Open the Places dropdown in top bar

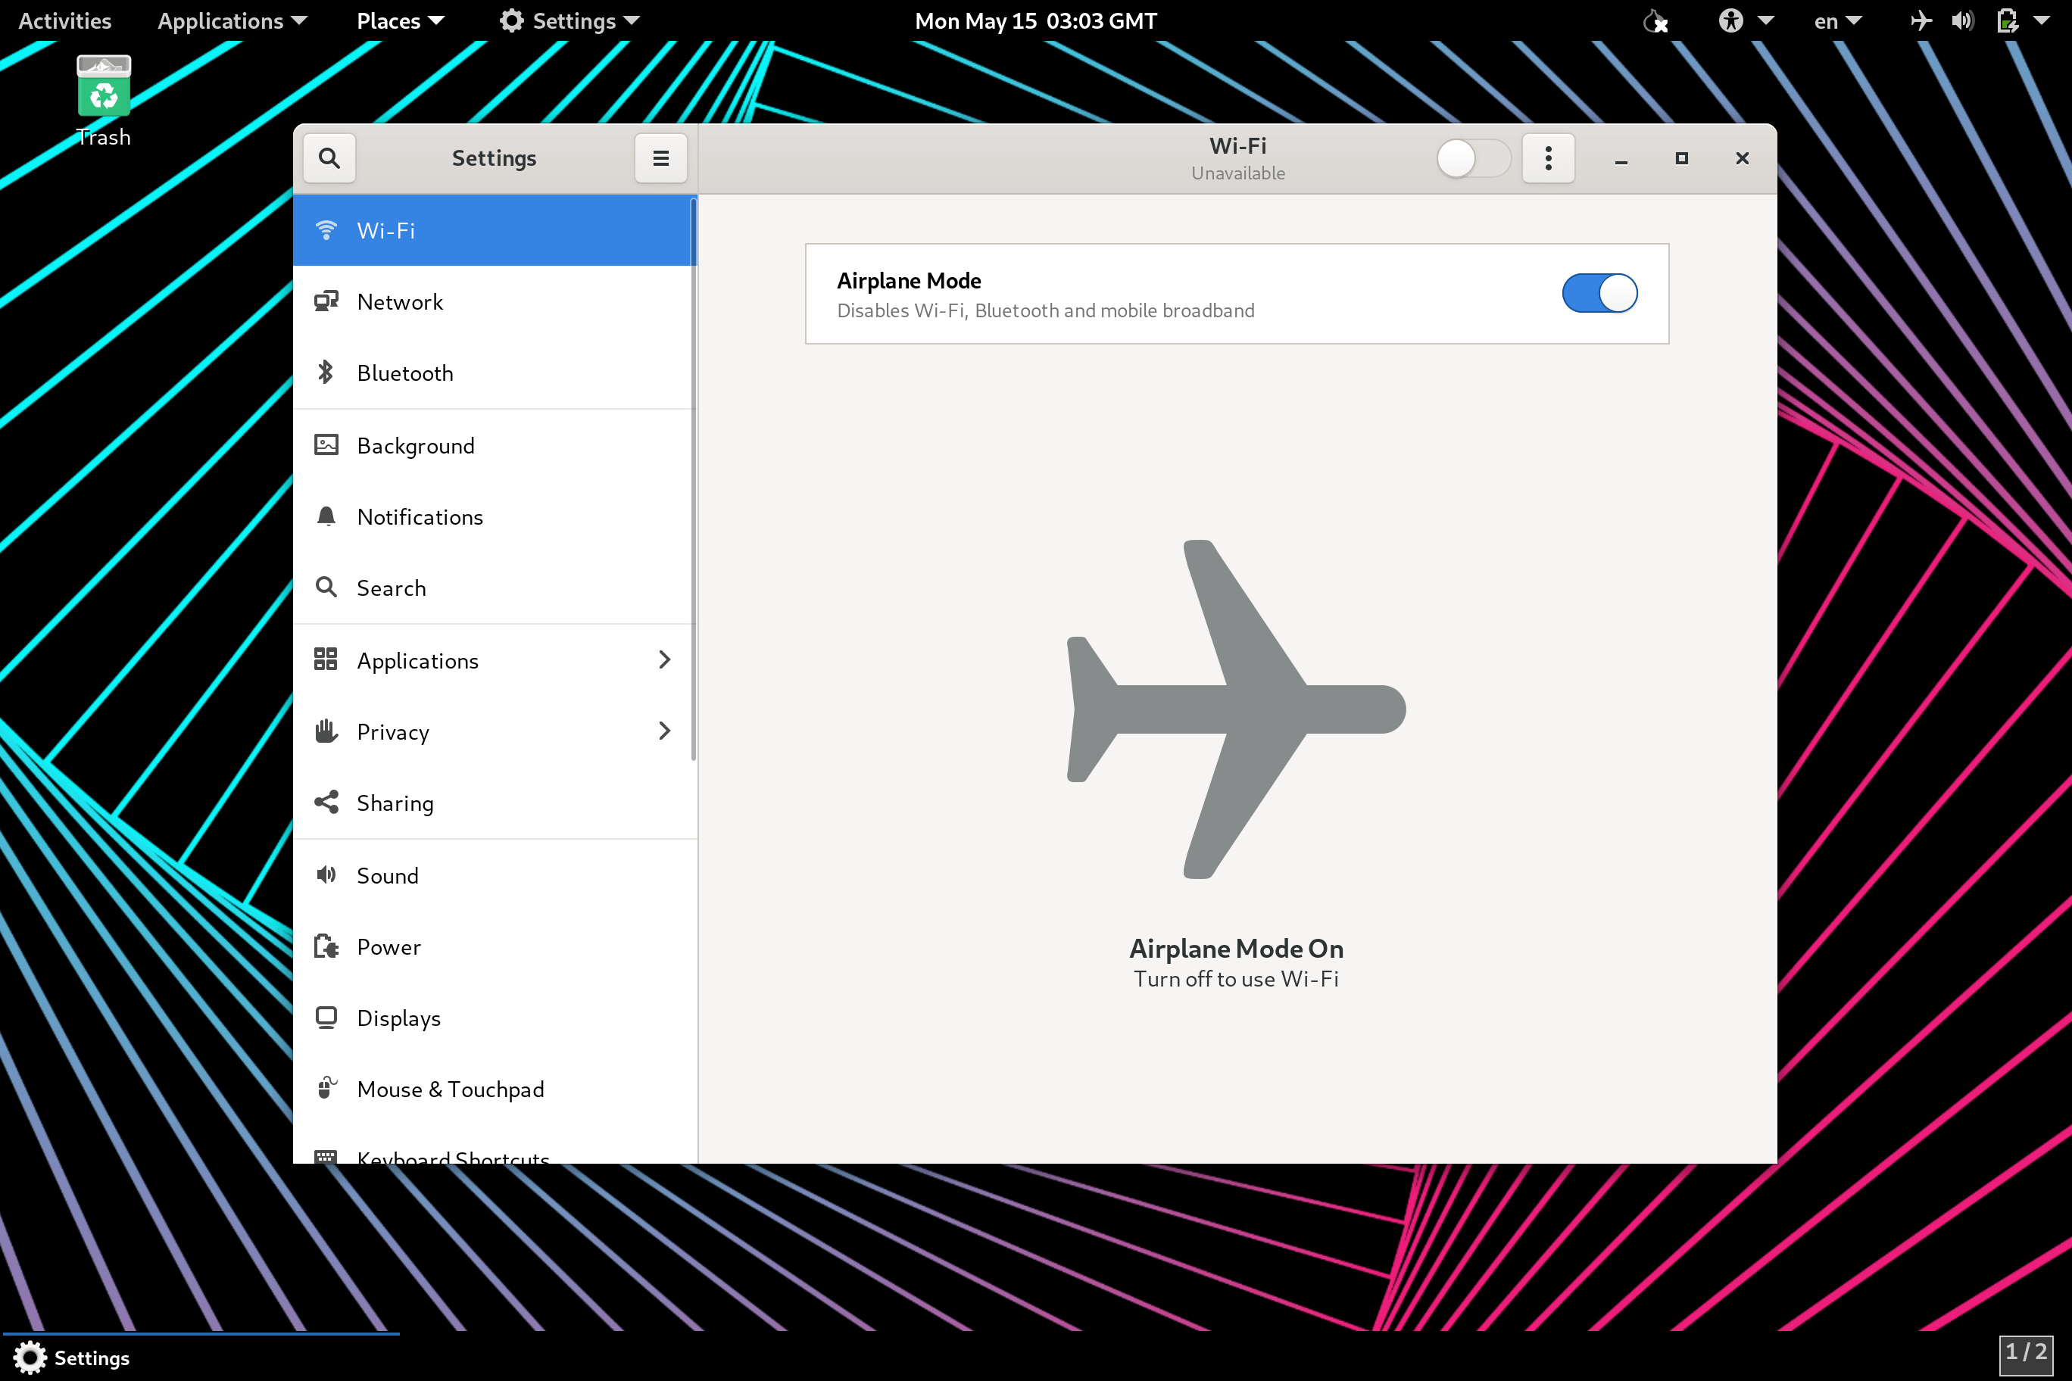pyautogui.click(x=400, y=20)
